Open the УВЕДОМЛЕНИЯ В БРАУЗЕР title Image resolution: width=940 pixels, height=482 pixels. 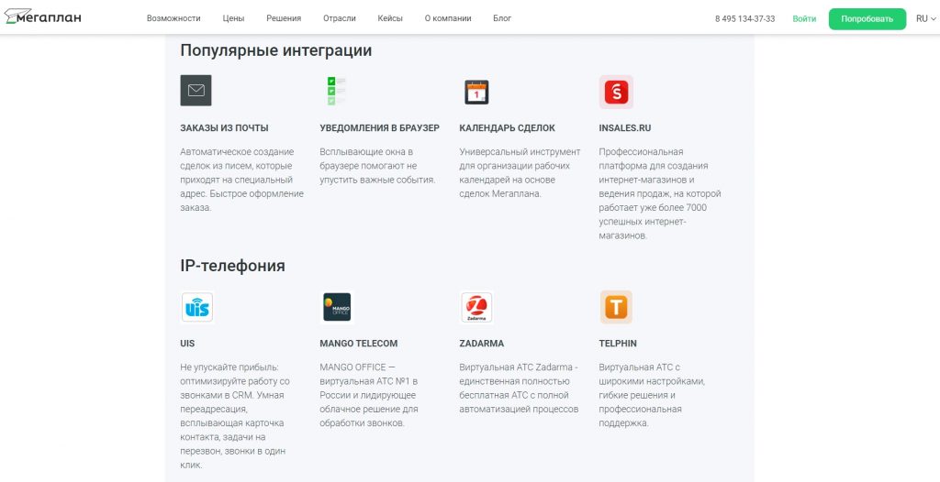click(379, 128)
